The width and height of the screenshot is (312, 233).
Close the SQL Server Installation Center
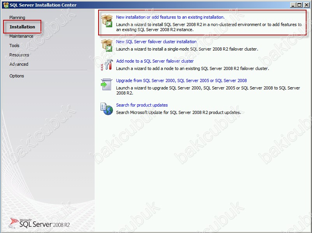point(307,5)
